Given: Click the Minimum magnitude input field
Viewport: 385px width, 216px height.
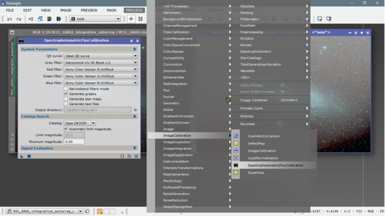Looking at the screenshot, I should (74, 142).
